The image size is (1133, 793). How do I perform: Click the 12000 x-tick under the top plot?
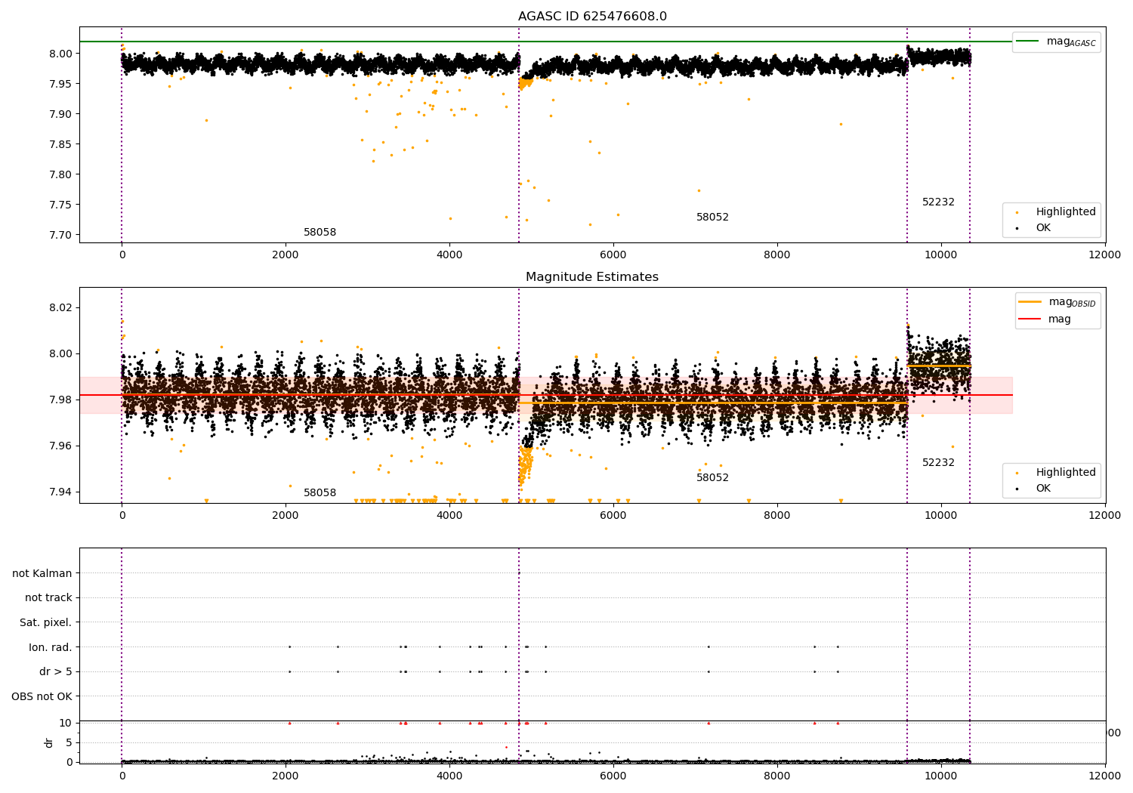tap(1105, 255)
